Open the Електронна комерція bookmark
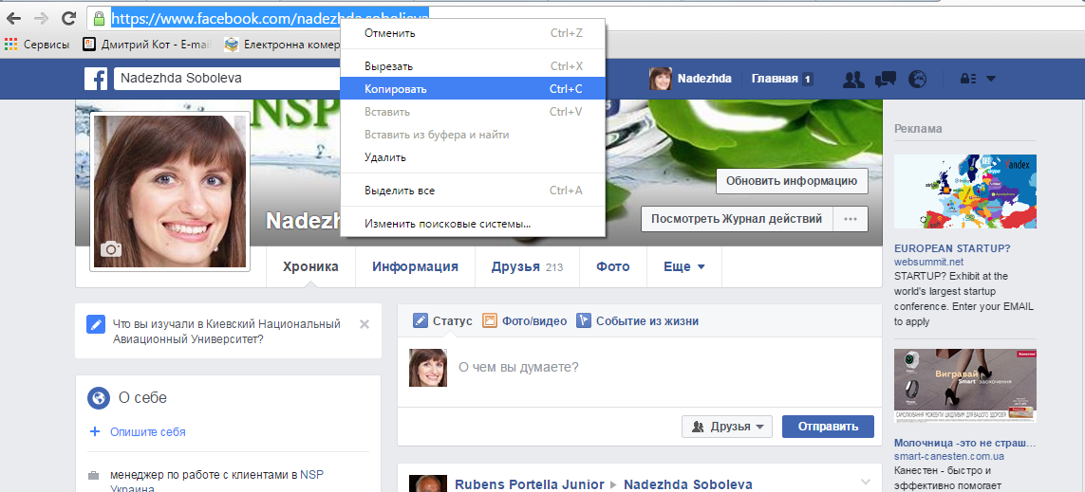Viewport: 1085px width, 492px height. tap(282, 45)
